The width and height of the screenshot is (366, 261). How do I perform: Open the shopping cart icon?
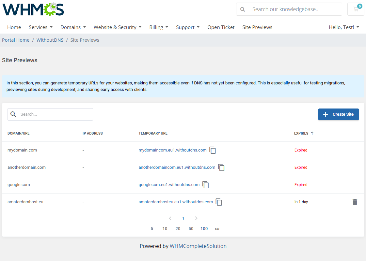(x=356, y=9)
